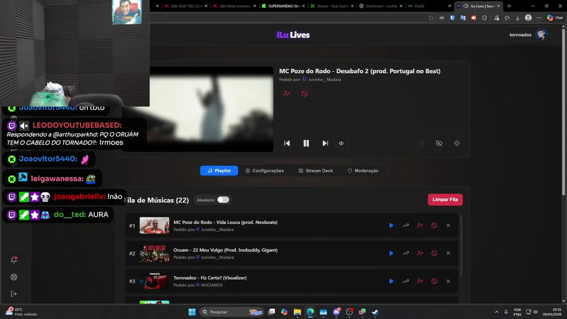Expand the system tray hidden icons chevron
This screenshot has height=319, width=567.
coord(496,312)
